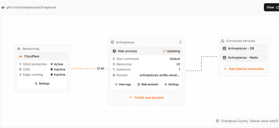279x128 pixels.
Task: Click the Updating status spinner
Action: coord(164,51)
